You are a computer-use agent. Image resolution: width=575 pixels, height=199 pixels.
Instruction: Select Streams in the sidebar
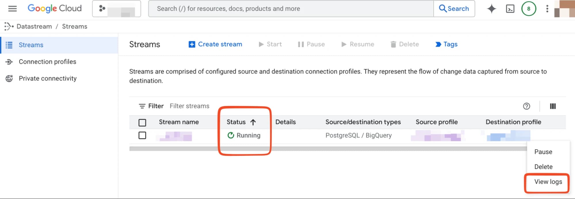click(x=59, y=45)
